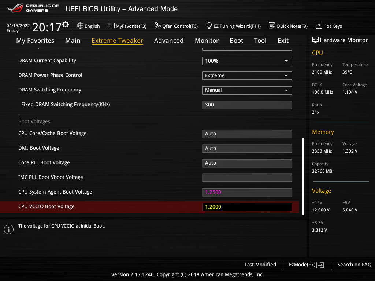Click the English language button
The width and height of the screenshot is (375, 281).
(x=88, y=26)
